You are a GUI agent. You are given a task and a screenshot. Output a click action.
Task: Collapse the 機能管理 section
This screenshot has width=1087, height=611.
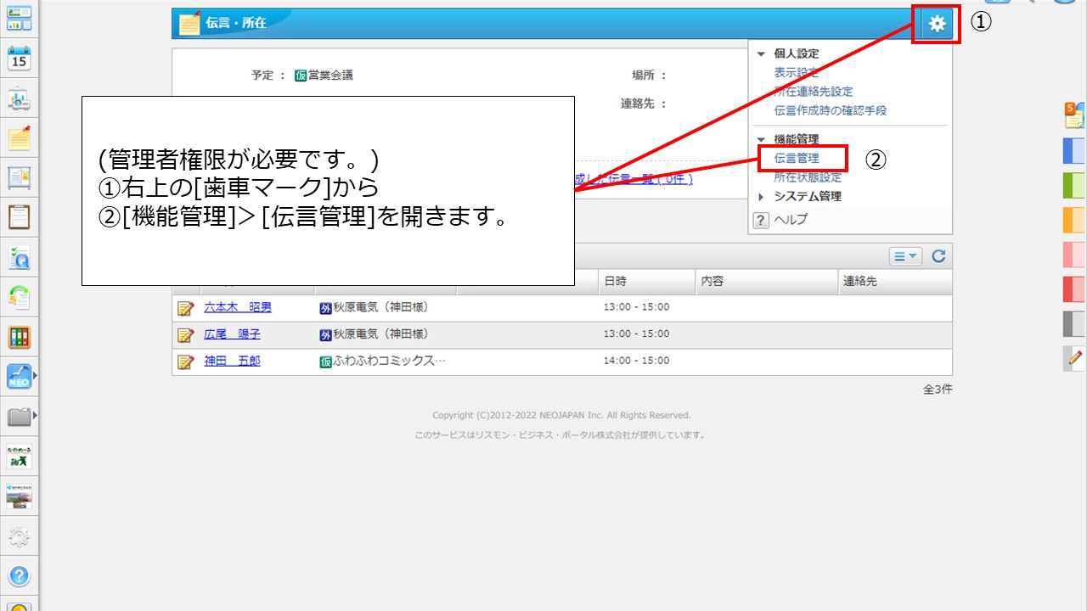pos(761,139)
